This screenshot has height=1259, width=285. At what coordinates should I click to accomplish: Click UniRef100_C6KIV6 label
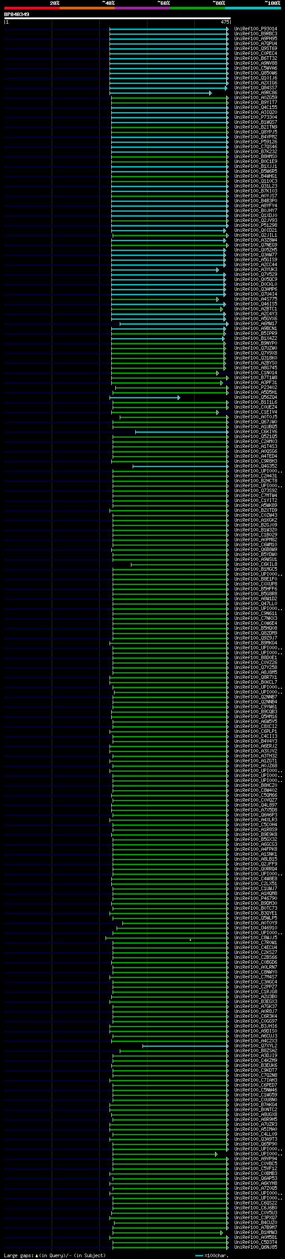tap(255, 431)
